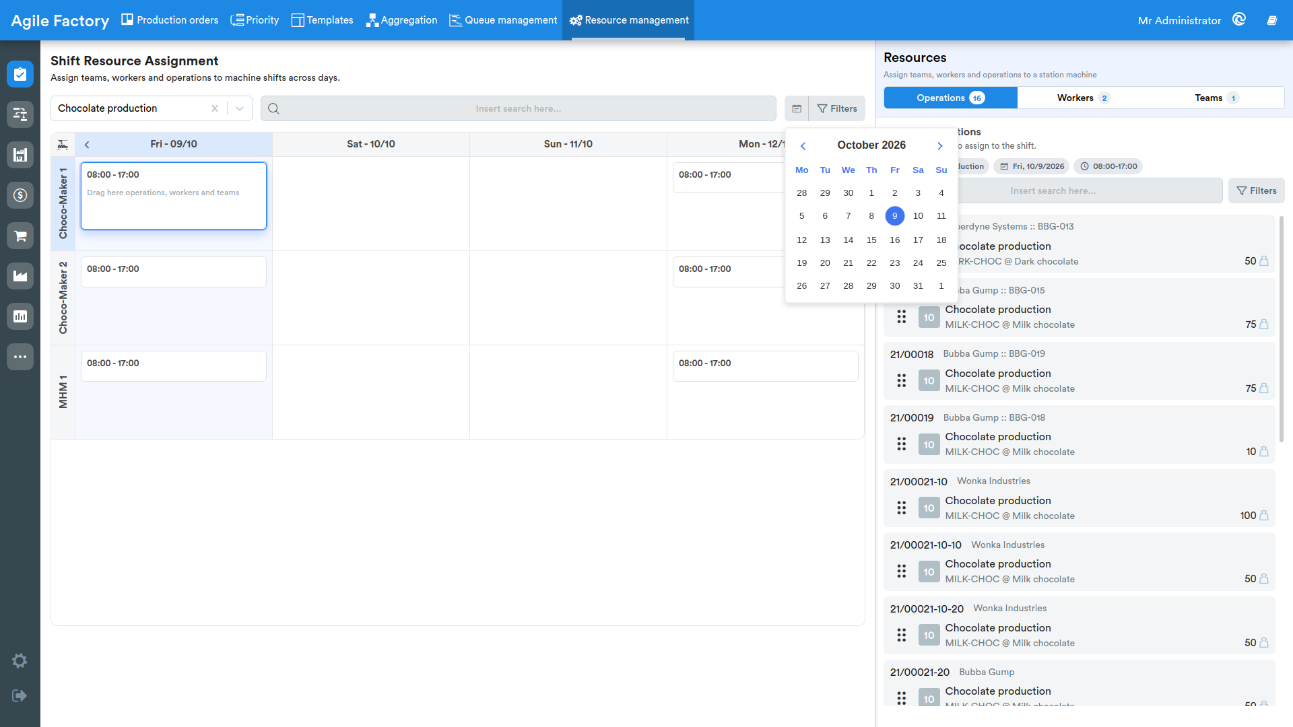Switch to the Teams tab
The width and height of the screenshot is (1293, 727).
coord(1217,98)
